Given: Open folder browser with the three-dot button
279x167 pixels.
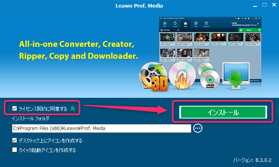Looking at the screenshot, I should [198, 128].
